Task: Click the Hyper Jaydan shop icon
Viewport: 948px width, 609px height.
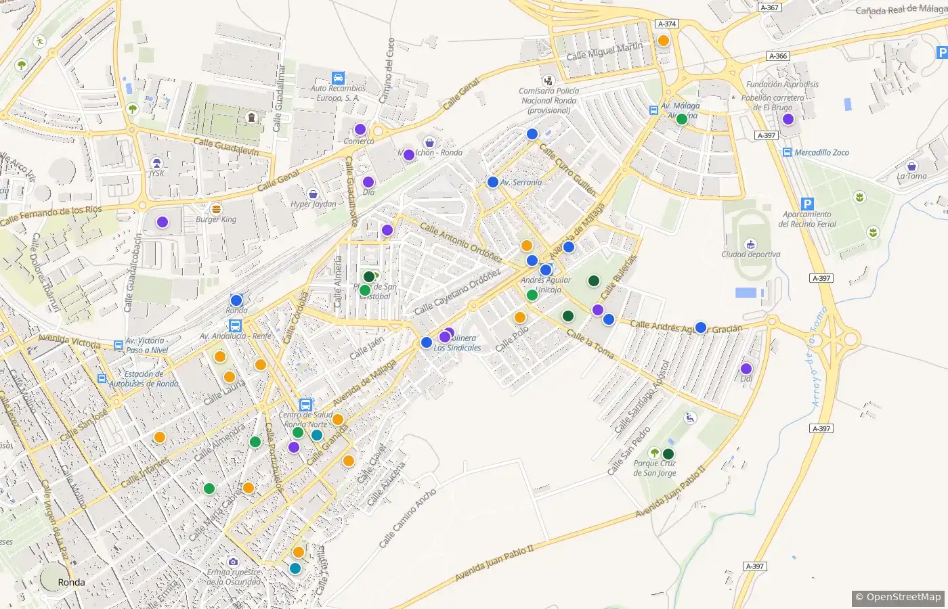Action: 312,194
